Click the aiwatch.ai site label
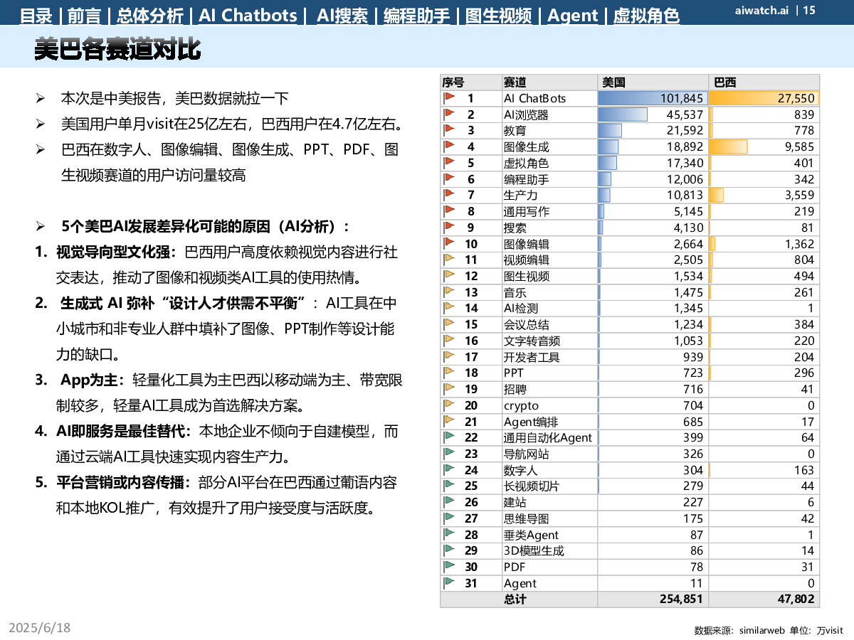 761,10
